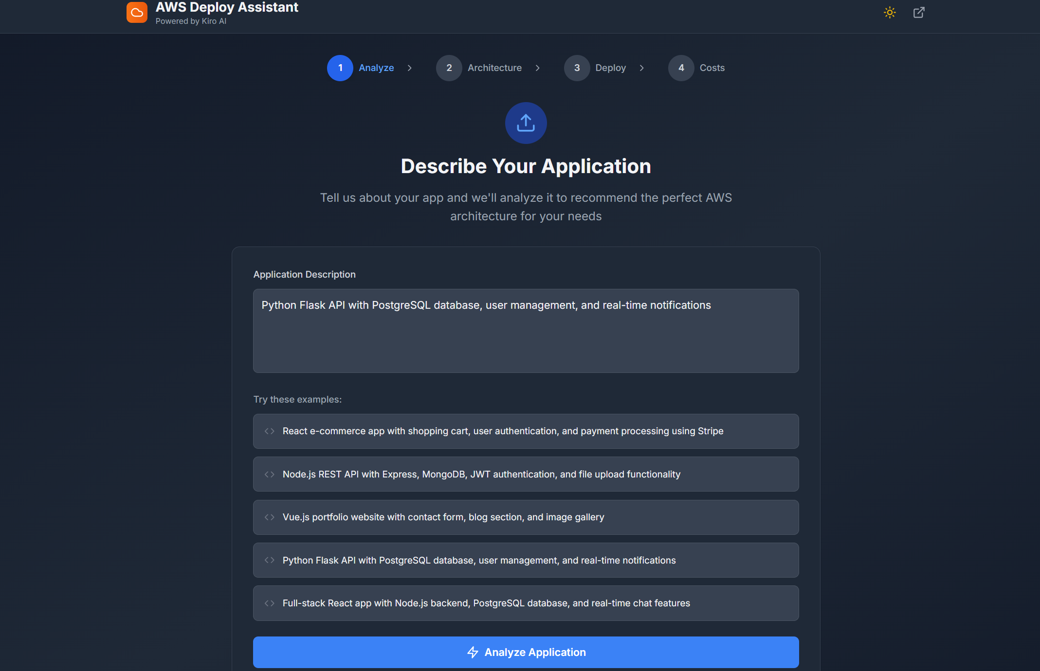
Task: Click code icon beside Vue.js portfolio example
Action: pos(270,517)
